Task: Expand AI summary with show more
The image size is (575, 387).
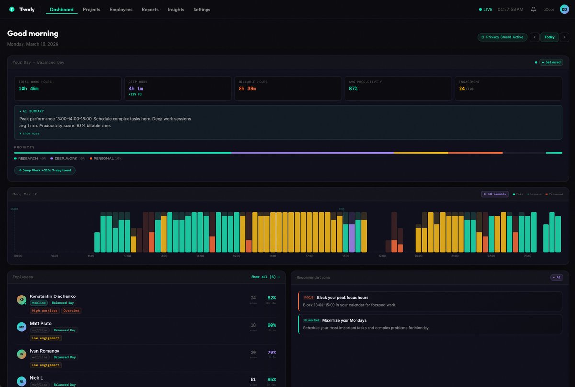Action: pos(29,133)
